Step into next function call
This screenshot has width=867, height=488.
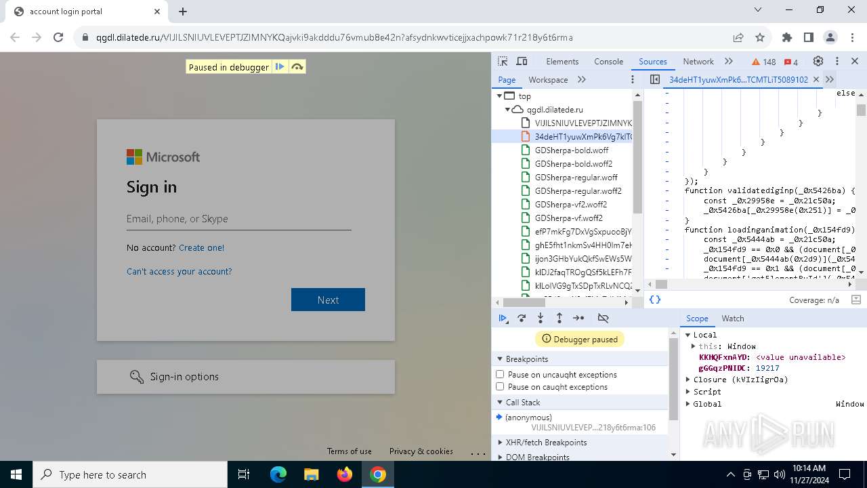click(541, 318)
